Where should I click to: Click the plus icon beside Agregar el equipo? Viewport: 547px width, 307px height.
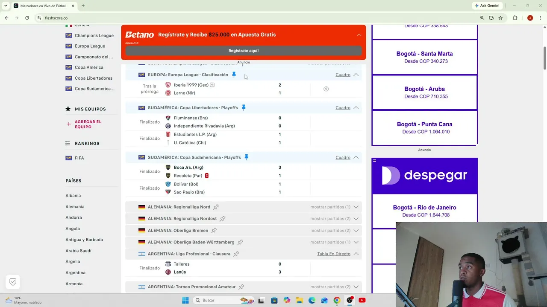coord(68,124)
